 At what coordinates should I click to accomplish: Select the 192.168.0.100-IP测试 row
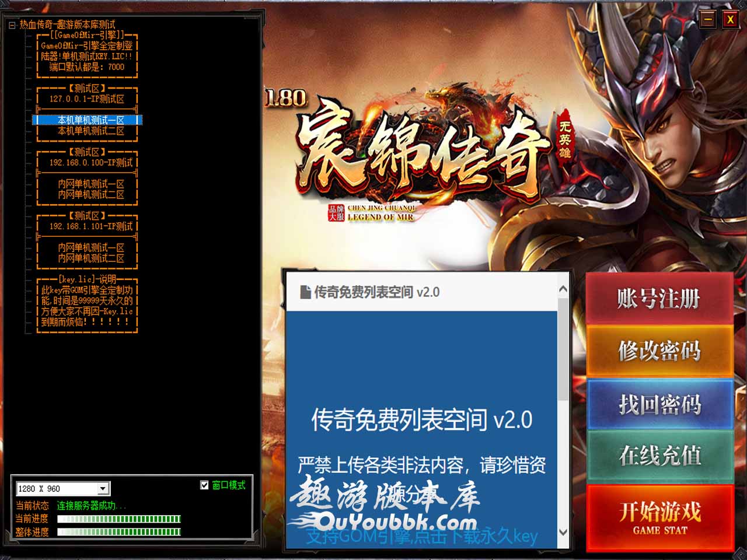87,162
